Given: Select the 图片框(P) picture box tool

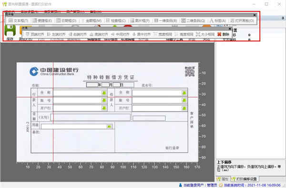Looking at the screenshot, I should coord(140,21).
